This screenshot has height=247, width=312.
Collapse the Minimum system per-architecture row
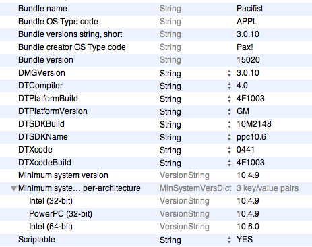(x=13, y=188)
